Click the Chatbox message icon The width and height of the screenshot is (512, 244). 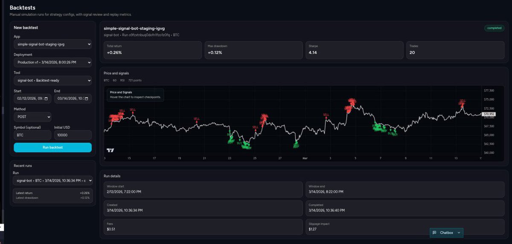click(434, 232)
